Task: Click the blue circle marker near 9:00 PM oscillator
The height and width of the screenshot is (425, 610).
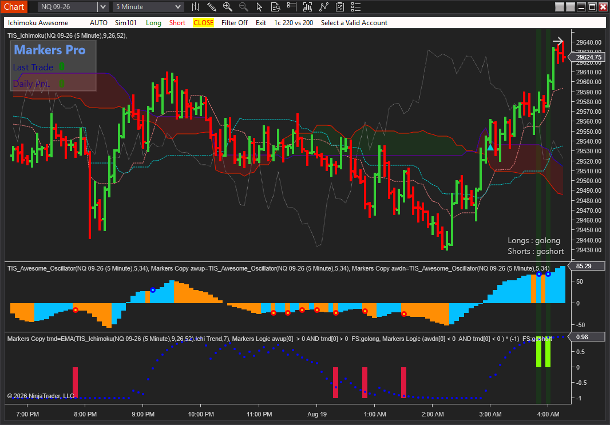Action: [153, 290]
